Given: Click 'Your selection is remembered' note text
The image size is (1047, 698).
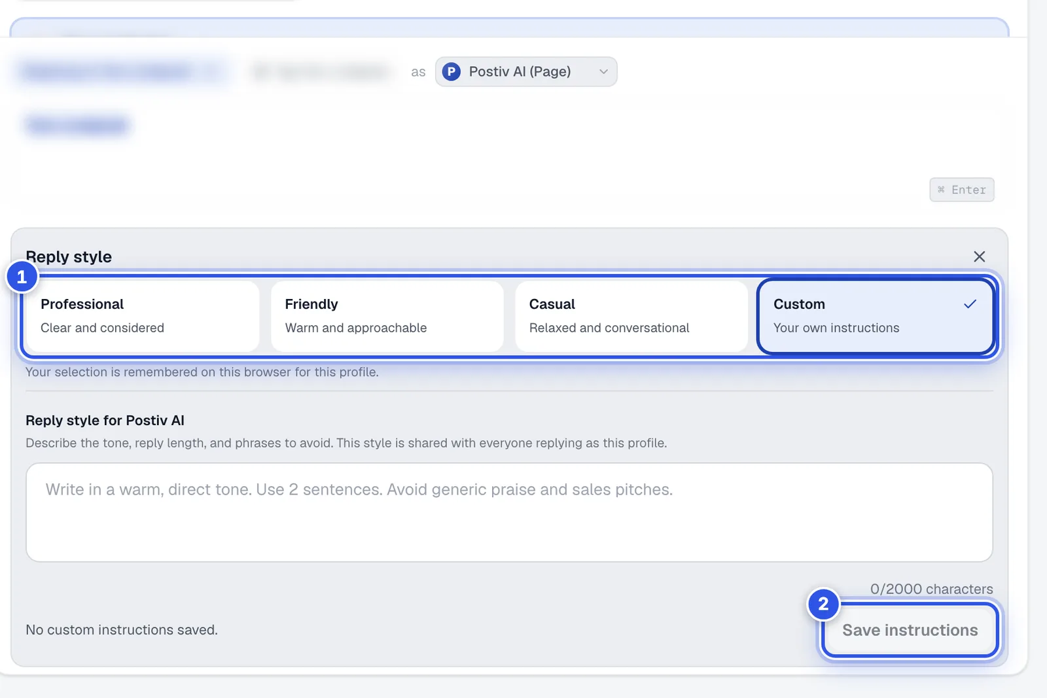Looking at the screenshot, I should coord(202,372).
